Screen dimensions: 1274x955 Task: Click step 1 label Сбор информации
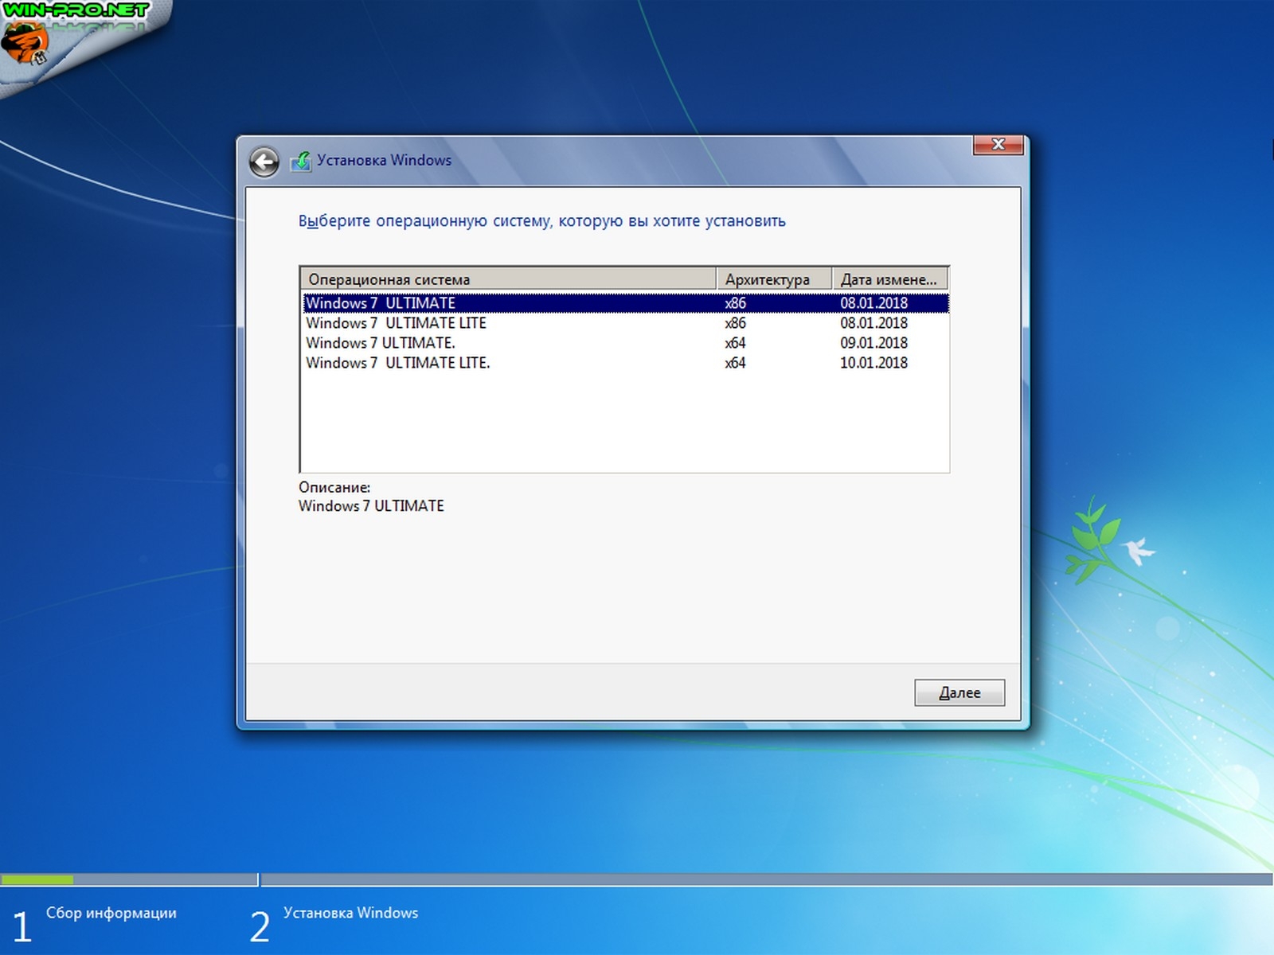(x=111, y=913)
